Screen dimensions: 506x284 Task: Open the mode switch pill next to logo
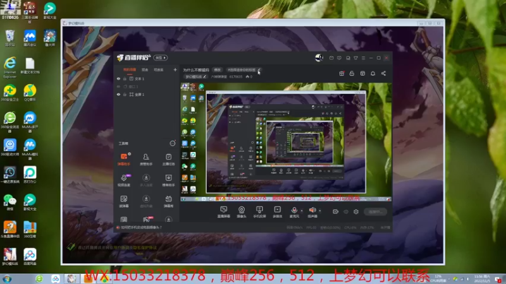(x=161, y=57)
